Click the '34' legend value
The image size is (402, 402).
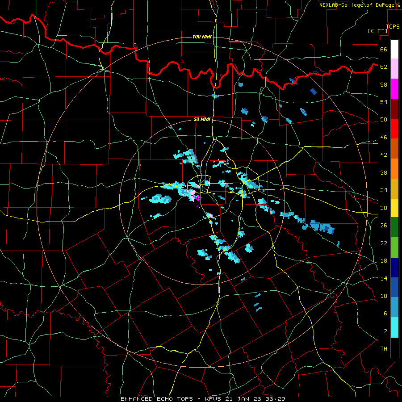click(384, 190)
